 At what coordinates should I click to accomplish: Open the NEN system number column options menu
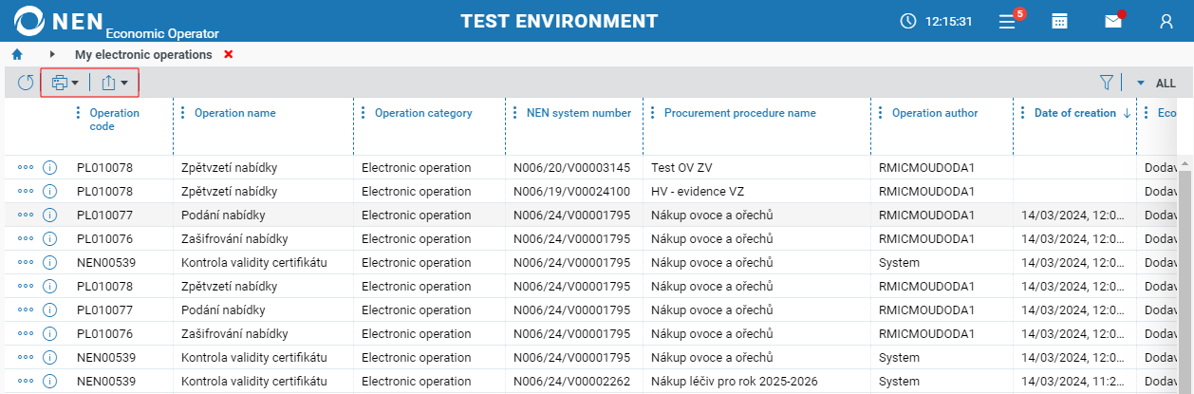pyautogui.click(x=515, y=113)
